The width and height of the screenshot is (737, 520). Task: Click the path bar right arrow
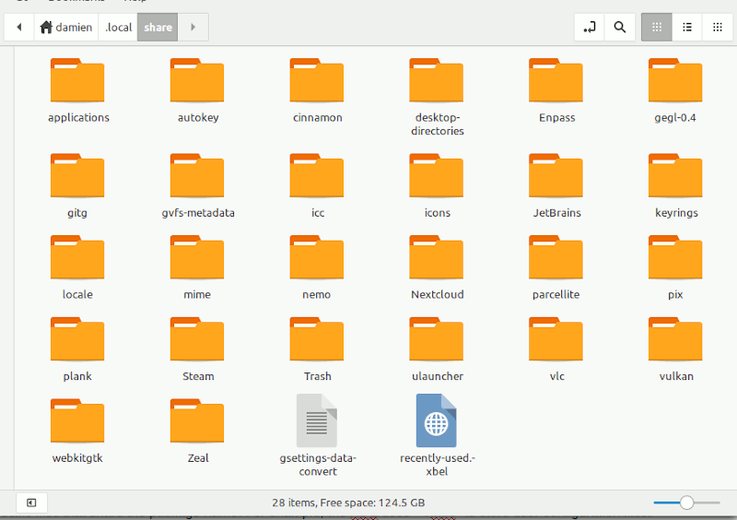(193, 28)
